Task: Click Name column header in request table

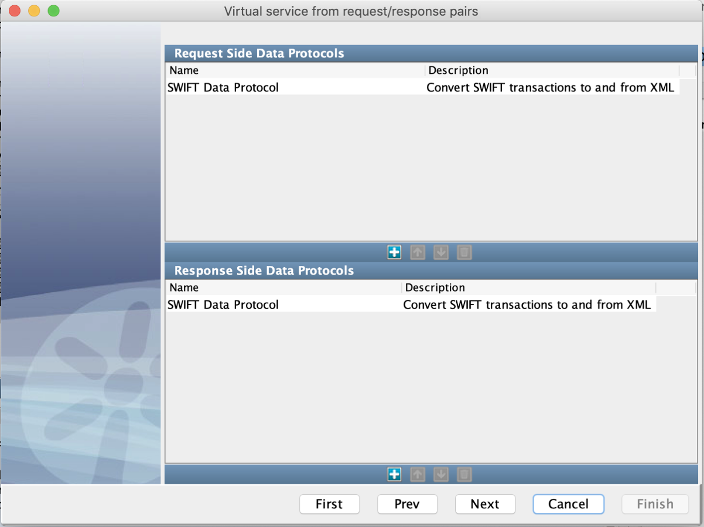Action: 295,70
